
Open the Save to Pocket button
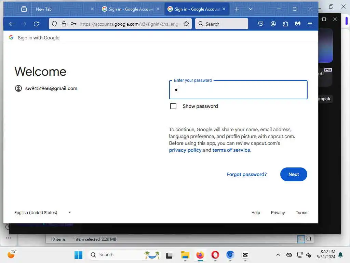[261, 24]
